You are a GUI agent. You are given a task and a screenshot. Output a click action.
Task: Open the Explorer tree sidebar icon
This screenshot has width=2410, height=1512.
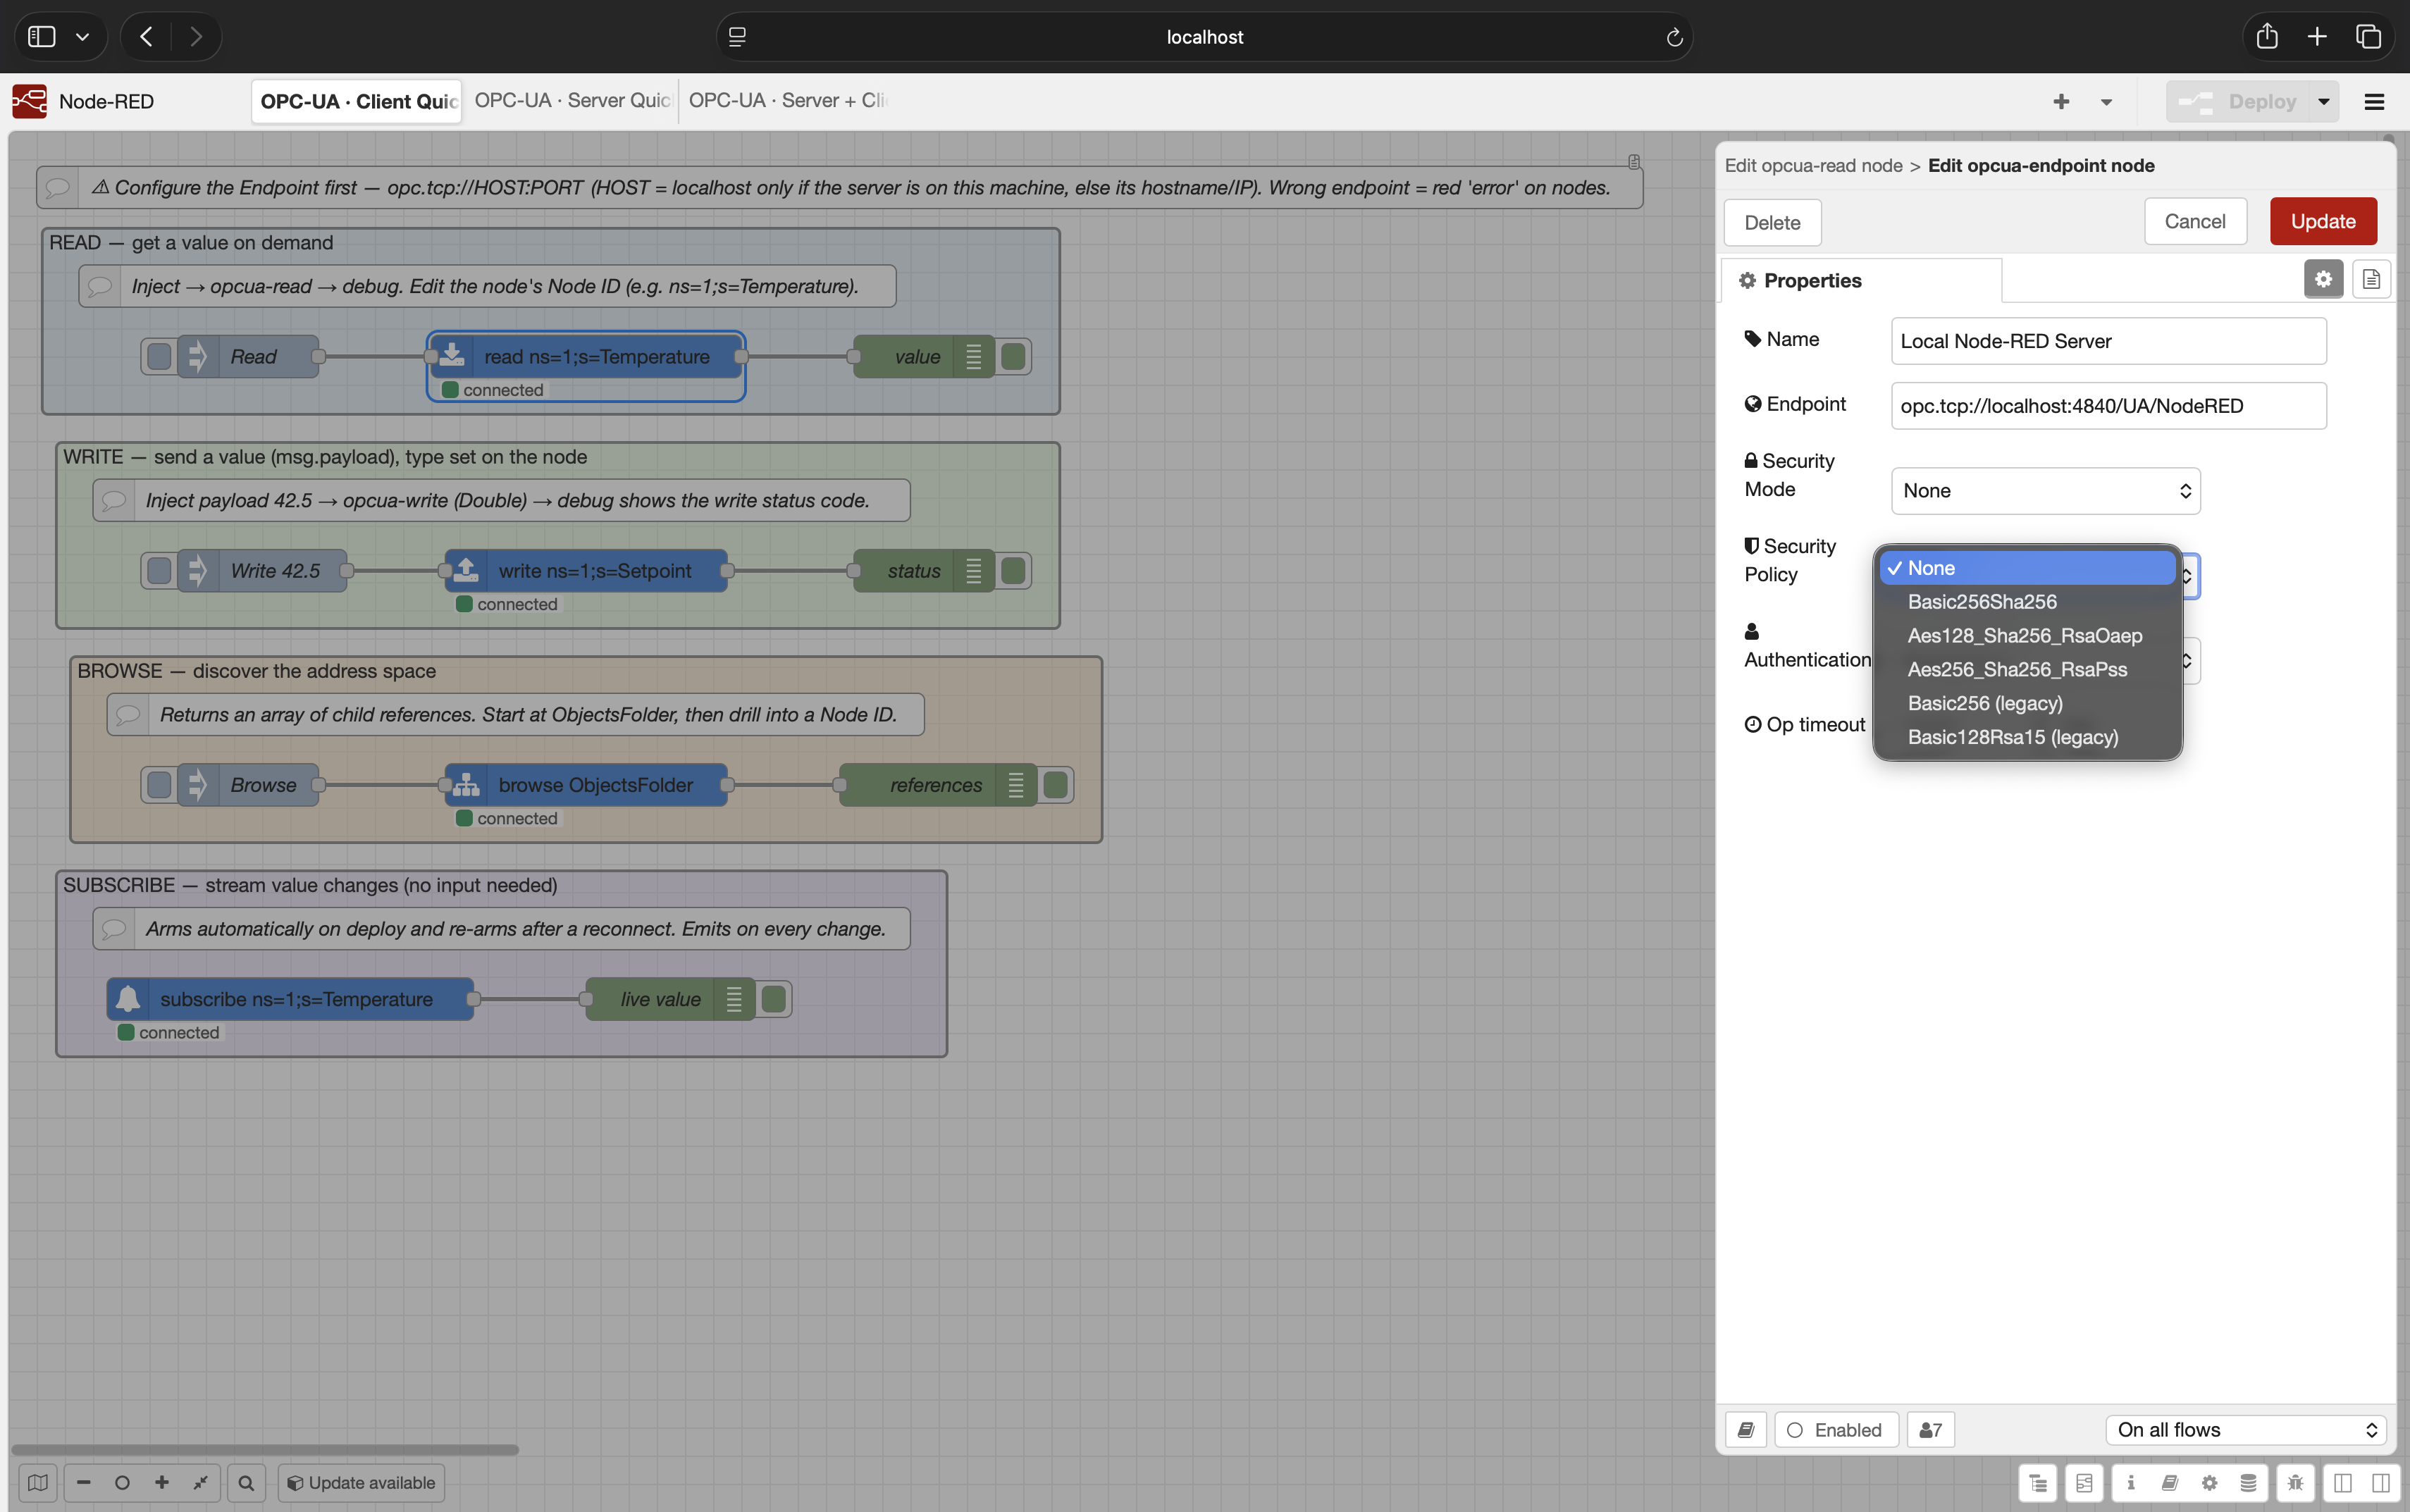click(2037, 1483)
